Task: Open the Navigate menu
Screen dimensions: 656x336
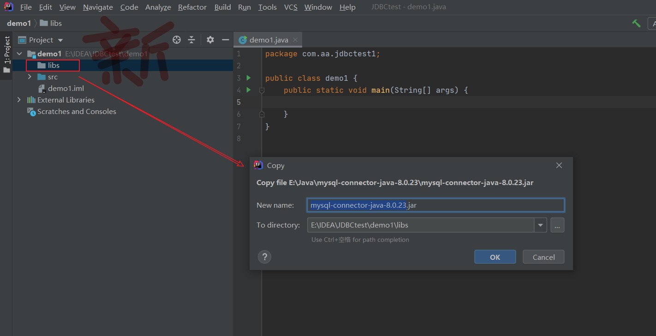Action: coord(98,7)
